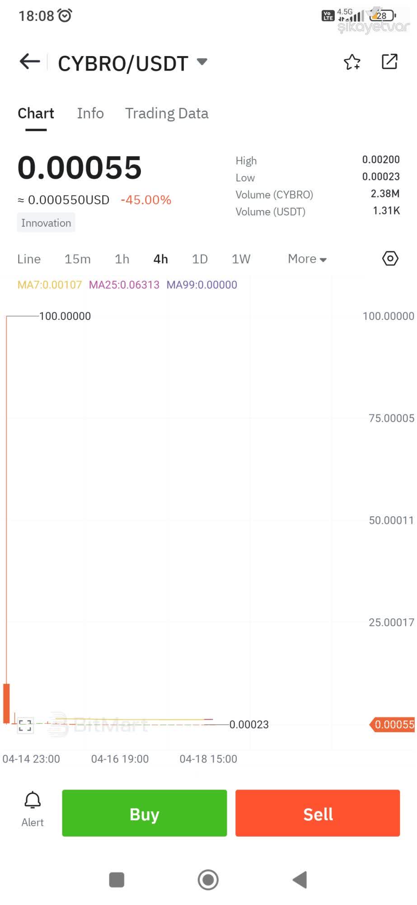Switch chart to Line view
Image resolution: width=417 pixels, height=905 pixels.
coord(28,258)
